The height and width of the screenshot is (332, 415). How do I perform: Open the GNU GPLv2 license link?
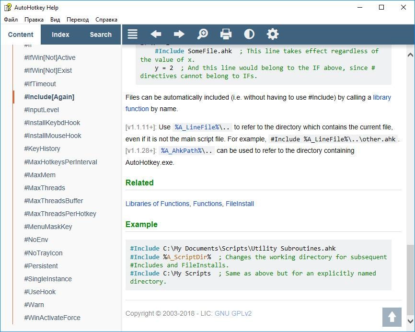tap(233, 313)
